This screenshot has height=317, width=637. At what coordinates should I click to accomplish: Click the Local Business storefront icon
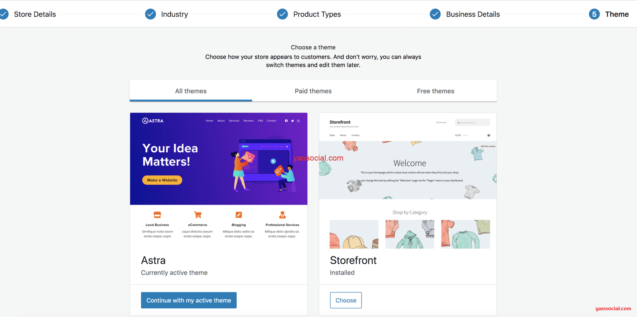pos(157,215)
